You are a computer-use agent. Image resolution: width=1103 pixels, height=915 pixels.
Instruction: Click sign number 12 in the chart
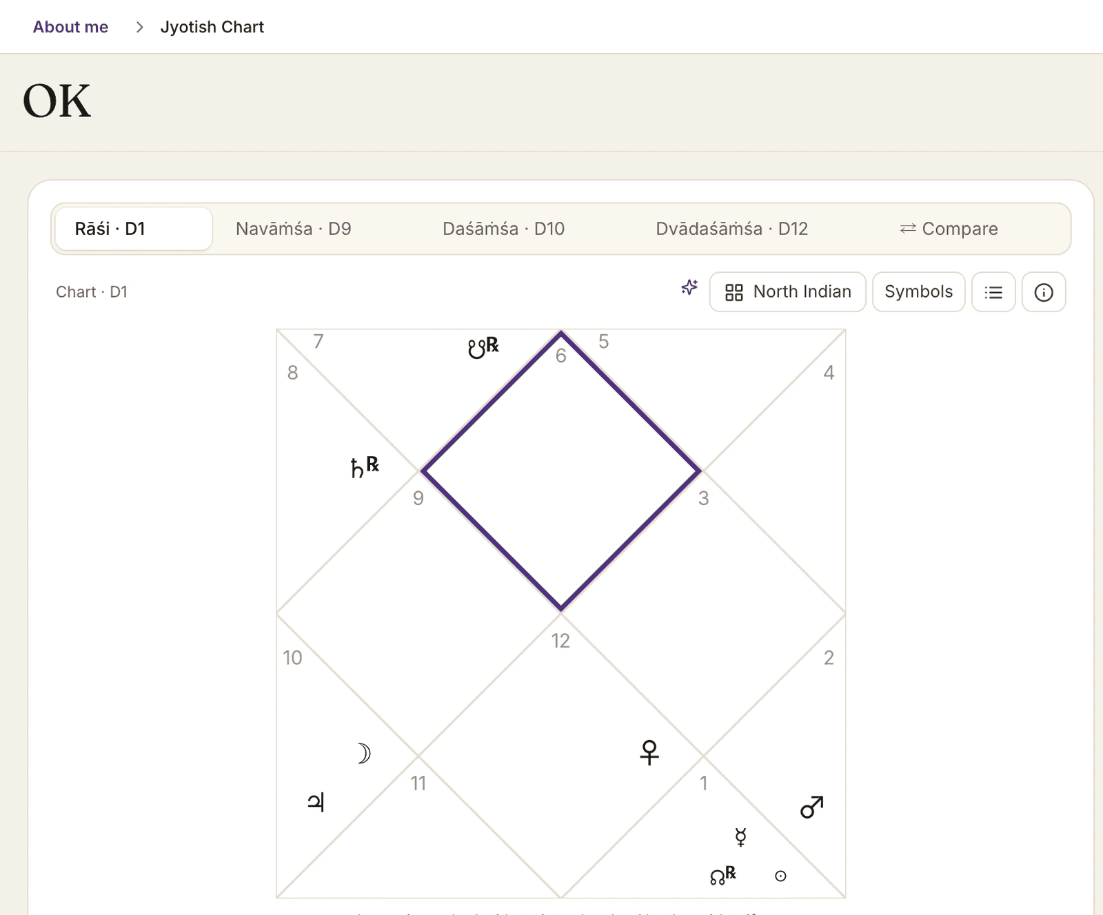click(560, 641)
